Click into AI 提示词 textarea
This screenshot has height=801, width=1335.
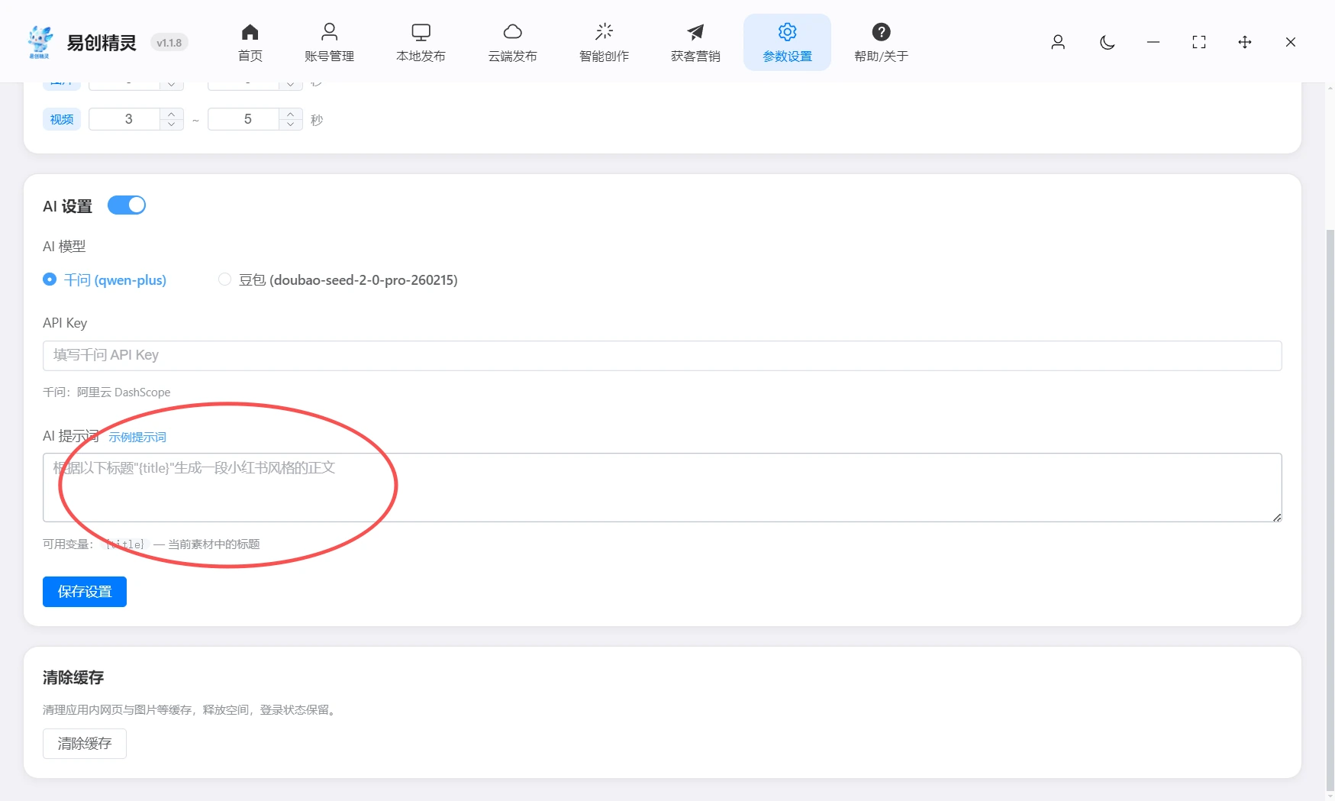pyautogui.click(x=662, y=487)
